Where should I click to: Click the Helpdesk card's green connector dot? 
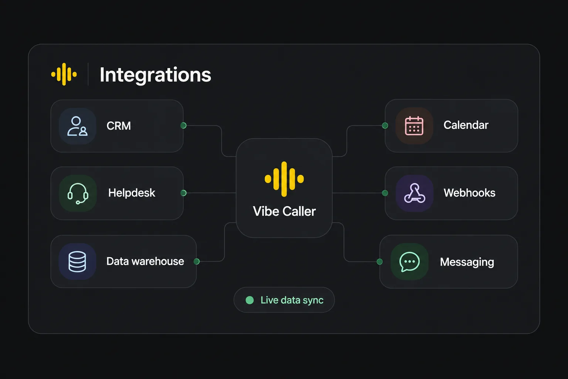[x=183, y=193]
